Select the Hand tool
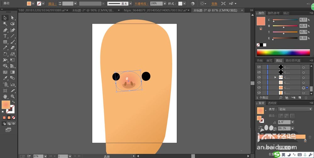Image resolution: width=314 pixels, height=158 pixels. [5, 97]
